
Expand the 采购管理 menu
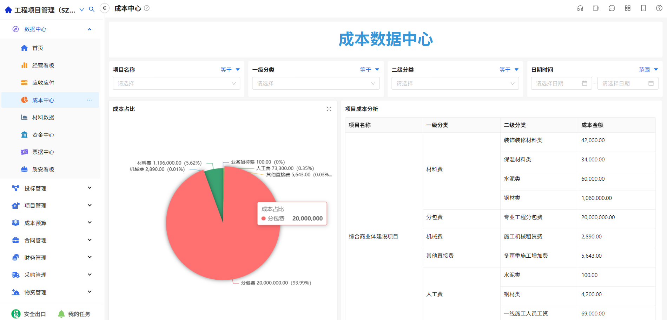tap(90, 274)
